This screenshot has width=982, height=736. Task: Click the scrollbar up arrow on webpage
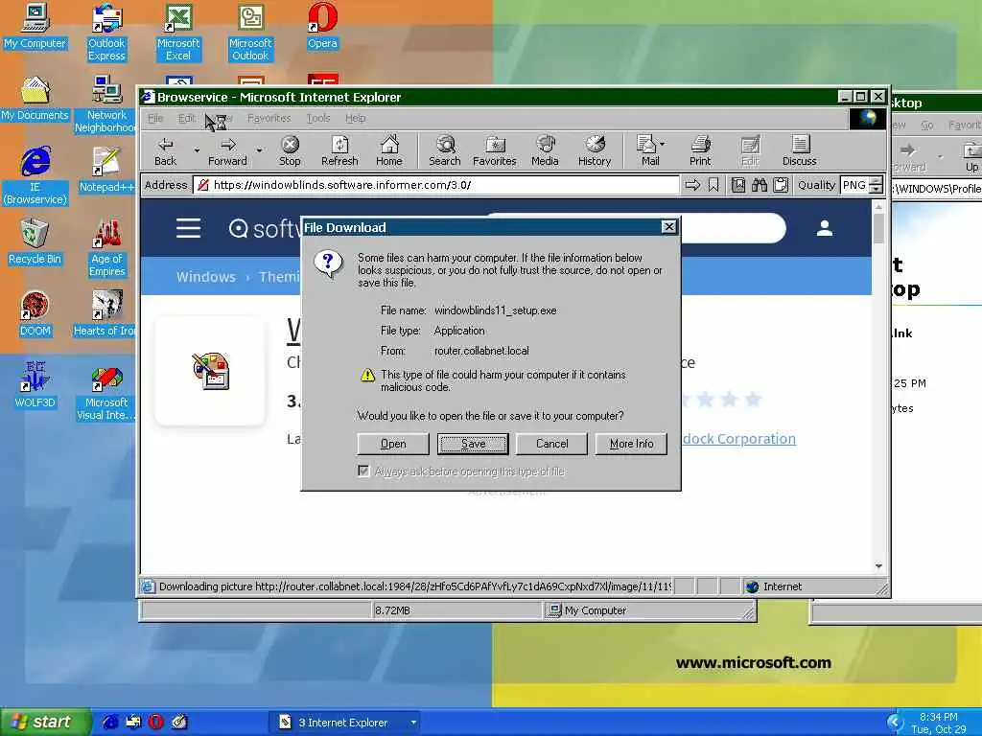point(878,207)
